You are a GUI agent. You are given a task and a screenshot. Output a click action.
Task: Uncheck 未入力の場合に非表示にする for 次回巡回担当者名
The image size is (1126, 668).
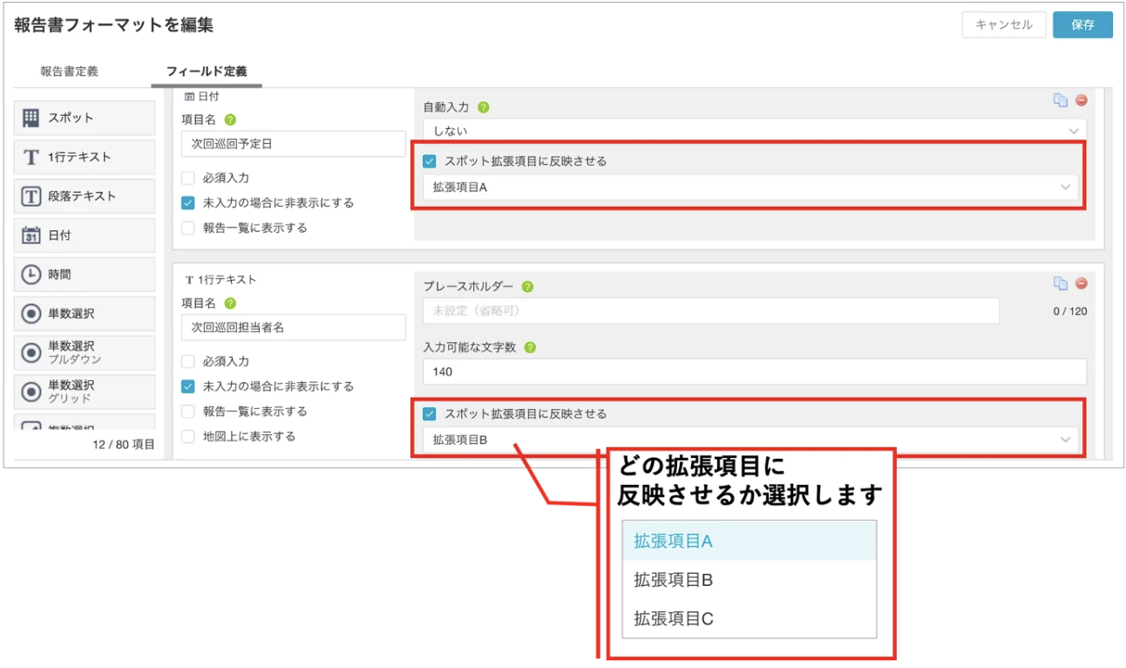point(188,386)
